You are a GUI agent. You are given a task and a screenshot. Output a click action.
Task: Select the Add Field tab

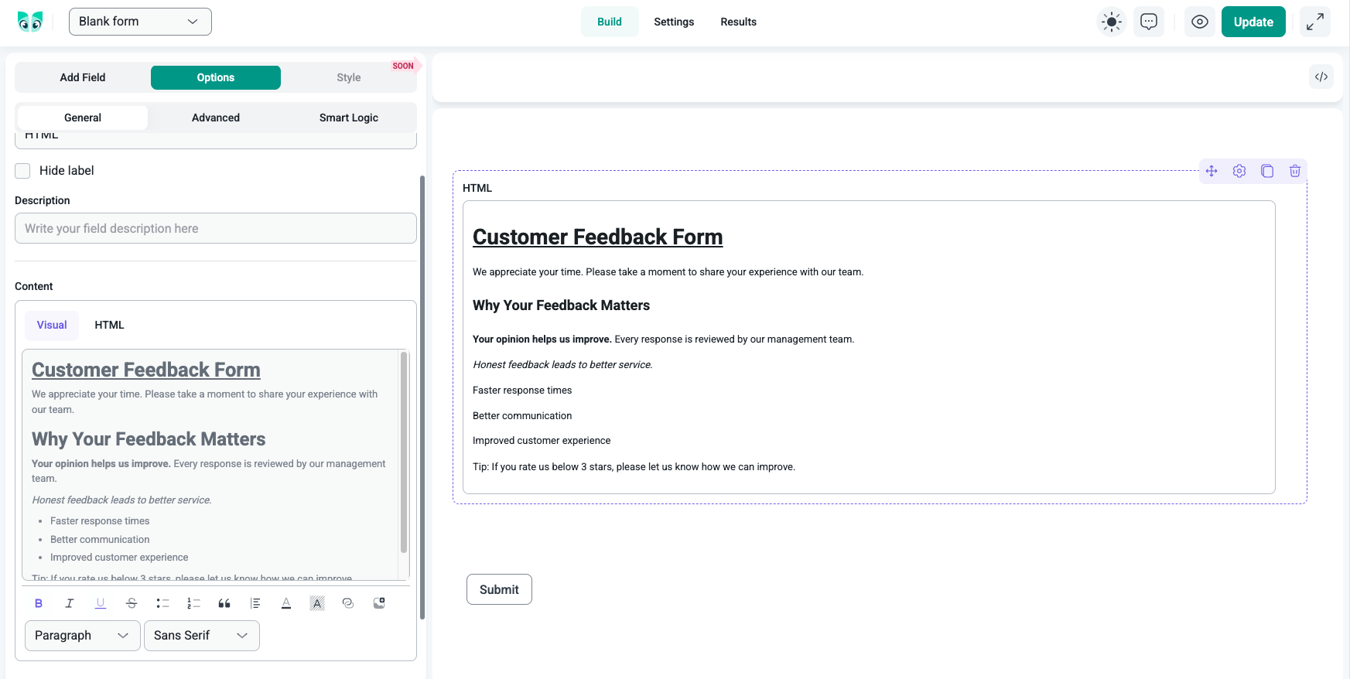pyautogui.click(x=83, y=77)
